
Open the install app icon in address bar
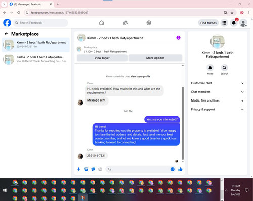click(x=226, y=13)
